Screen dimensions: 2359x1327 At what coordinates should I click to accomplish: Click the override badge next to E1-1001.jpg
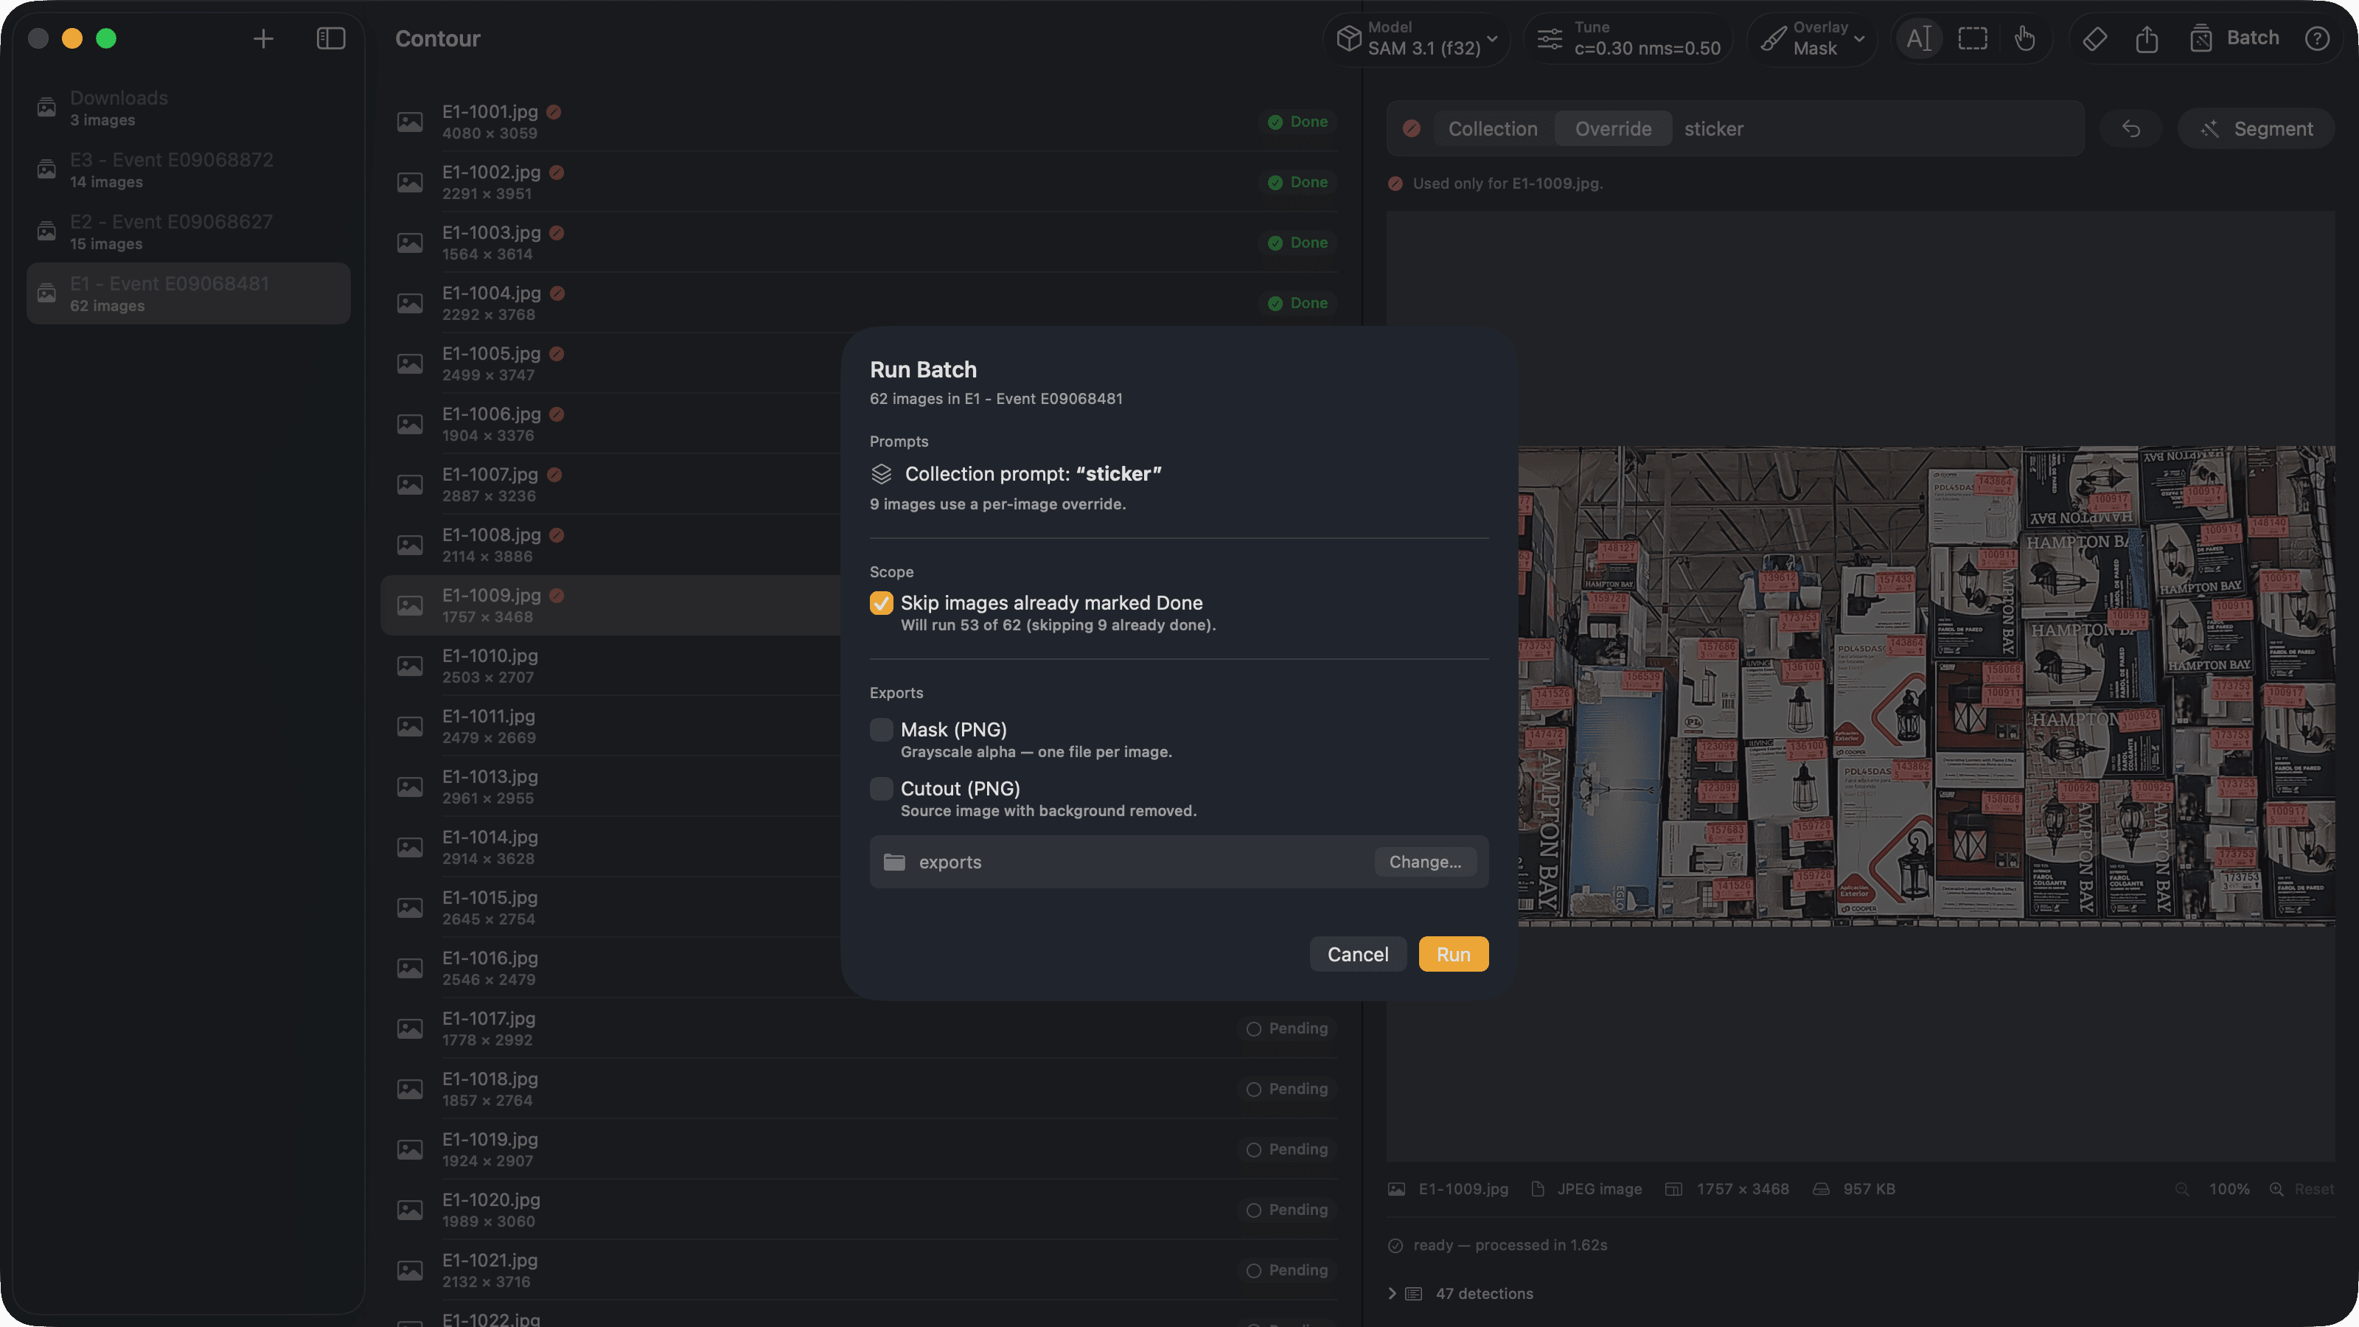coord(554,112)
